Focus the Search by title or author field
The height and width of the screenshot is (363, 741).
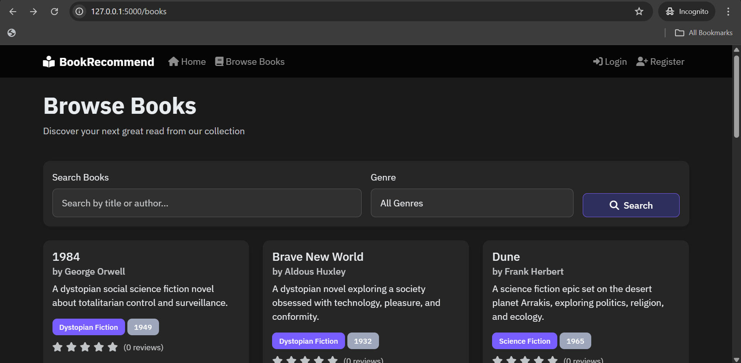pyautogui.click(x=207, y=203)
